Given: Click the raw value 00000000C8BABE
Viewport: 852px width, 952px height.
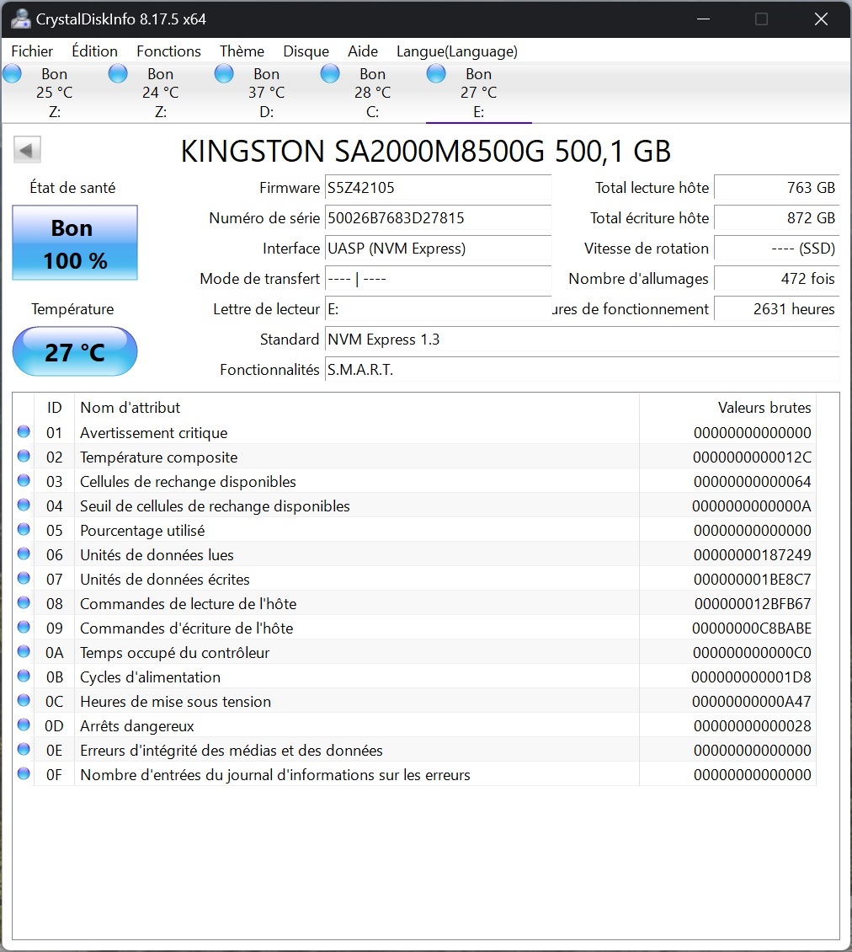Looking at the screenshot, I should point(752,628).
